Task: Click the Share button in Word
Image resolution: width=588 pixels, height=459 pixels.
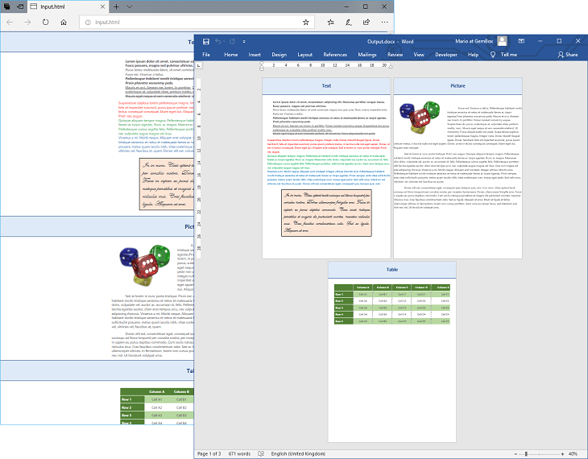Action: [x=566, y=55]
